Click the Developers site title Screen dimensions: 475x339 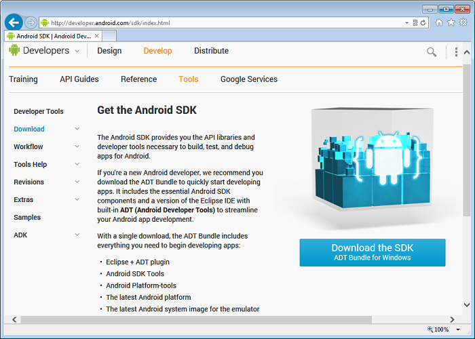pos(46,50)
